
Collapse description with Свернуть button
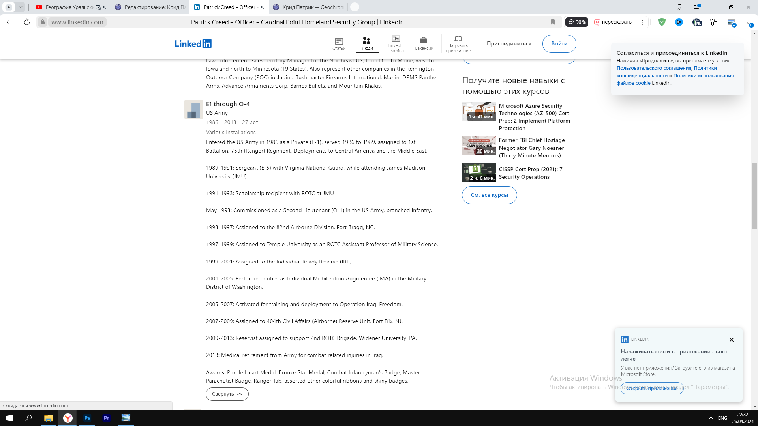pos(227,394)
